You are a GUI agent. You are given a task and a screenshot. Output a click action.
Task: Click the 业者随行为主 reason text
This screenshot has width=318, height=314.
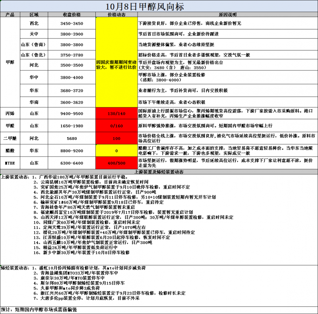coord(183,91)
